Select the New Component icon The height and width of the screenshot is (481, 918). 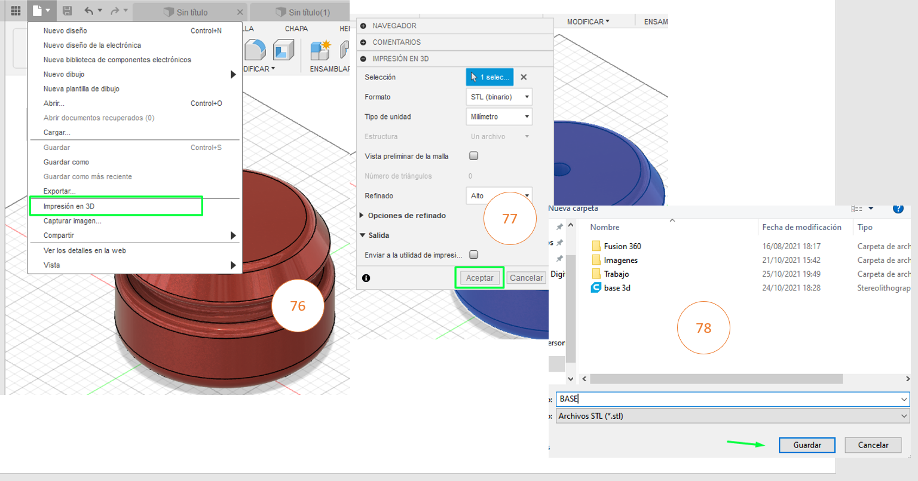pos(320,50)
